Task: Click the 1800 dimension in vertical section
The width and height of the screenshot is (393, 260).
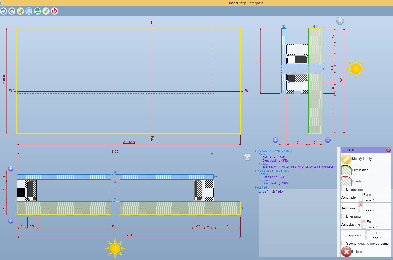Action: click(342, 81)
